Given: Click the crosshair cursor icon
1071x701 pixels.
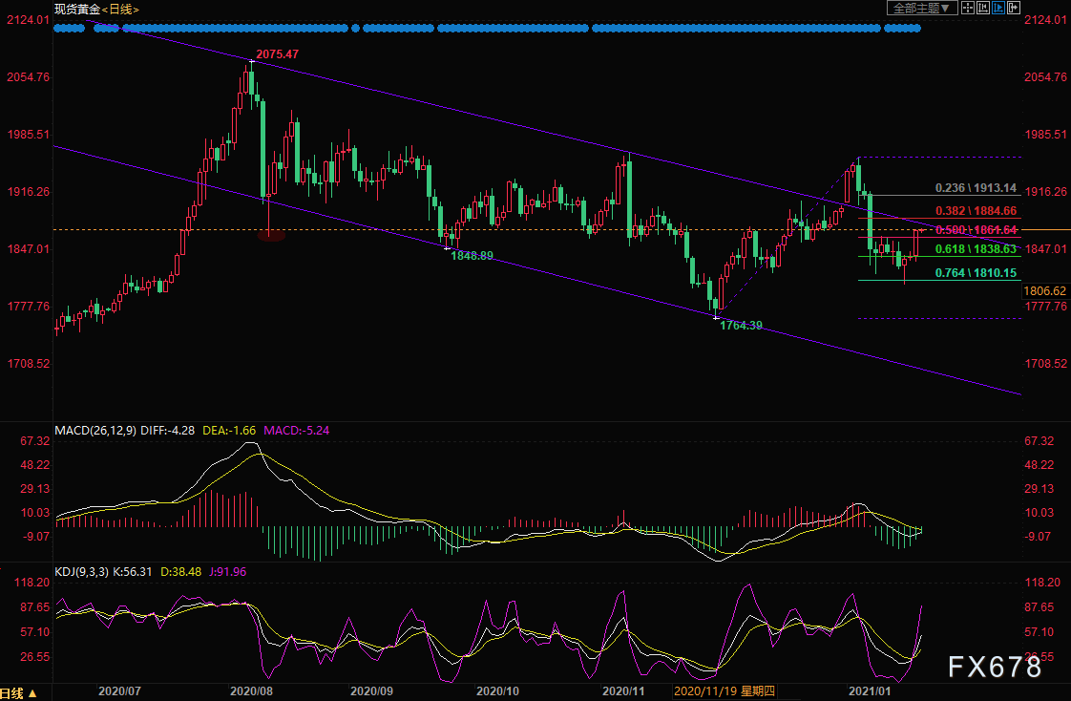Looking at the screenshot, I should pyautogui.click(x=967, y=9).
